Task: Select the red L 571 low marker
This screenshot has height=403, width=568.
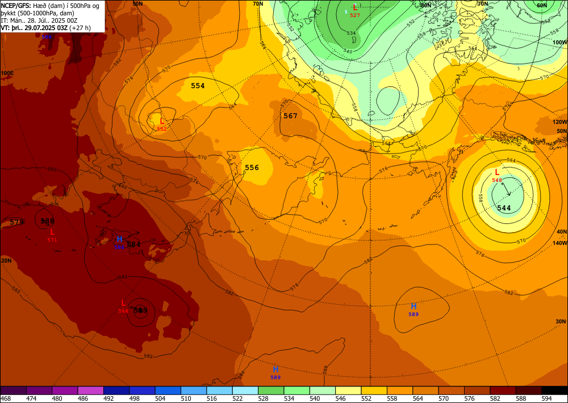Action: click(x=52, y=235)
